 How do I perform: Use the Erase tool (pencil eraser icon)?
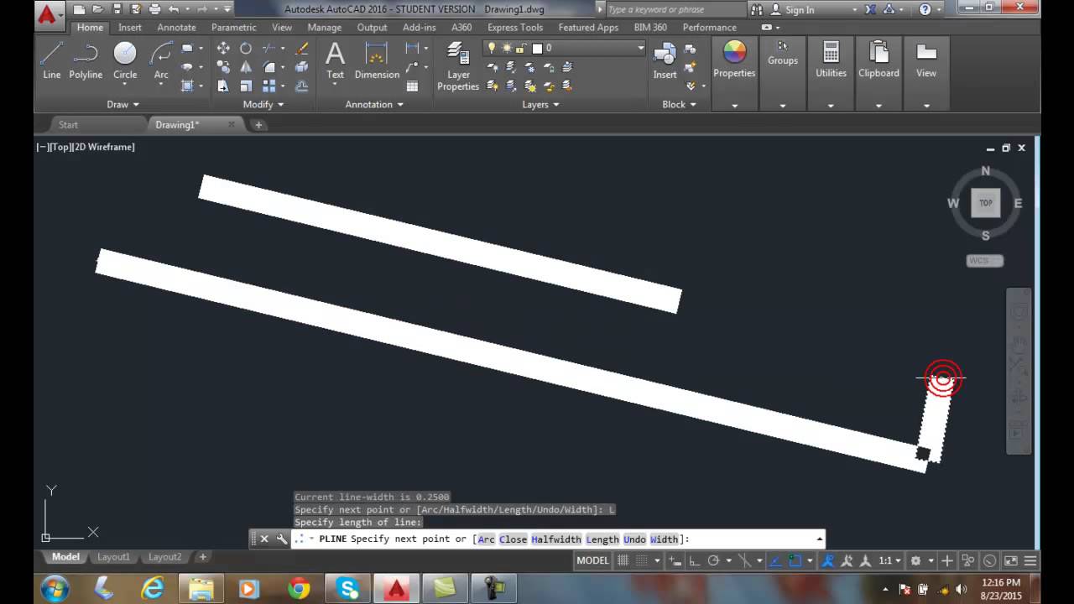click(301, 49)
